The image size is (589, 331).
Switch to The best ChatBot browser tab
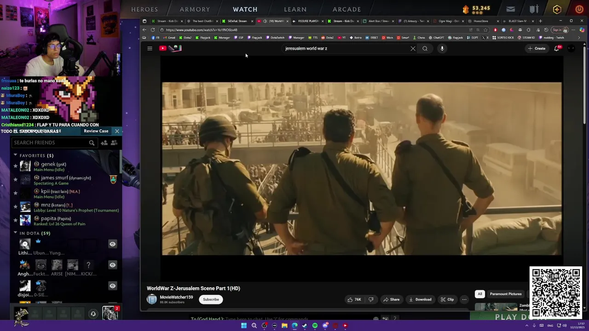point(202,21)
